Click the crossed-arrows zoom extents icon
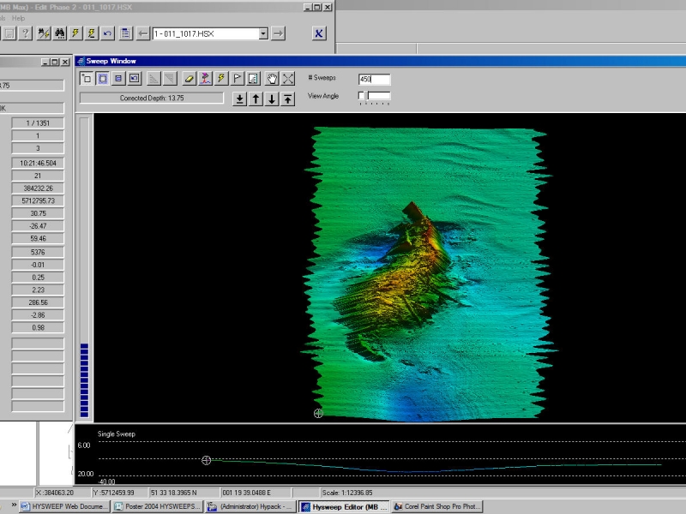This screenshot has width=686, height=514. 288,78
